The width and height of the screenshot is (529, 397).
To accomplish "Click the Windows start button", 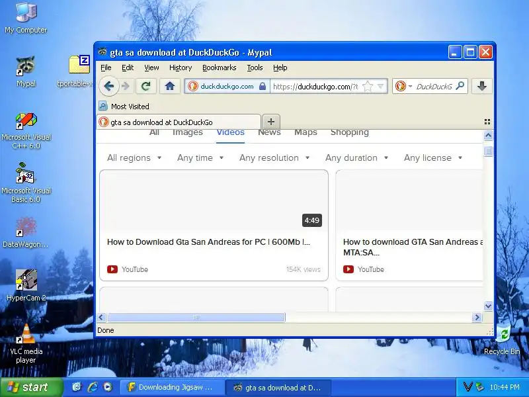I will [x=31, y=387].
